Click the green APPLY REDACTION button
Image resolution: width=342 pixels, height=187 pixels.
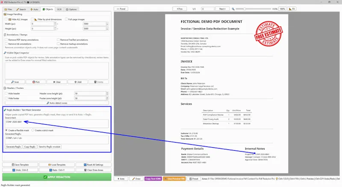click(x=57, y=177)
